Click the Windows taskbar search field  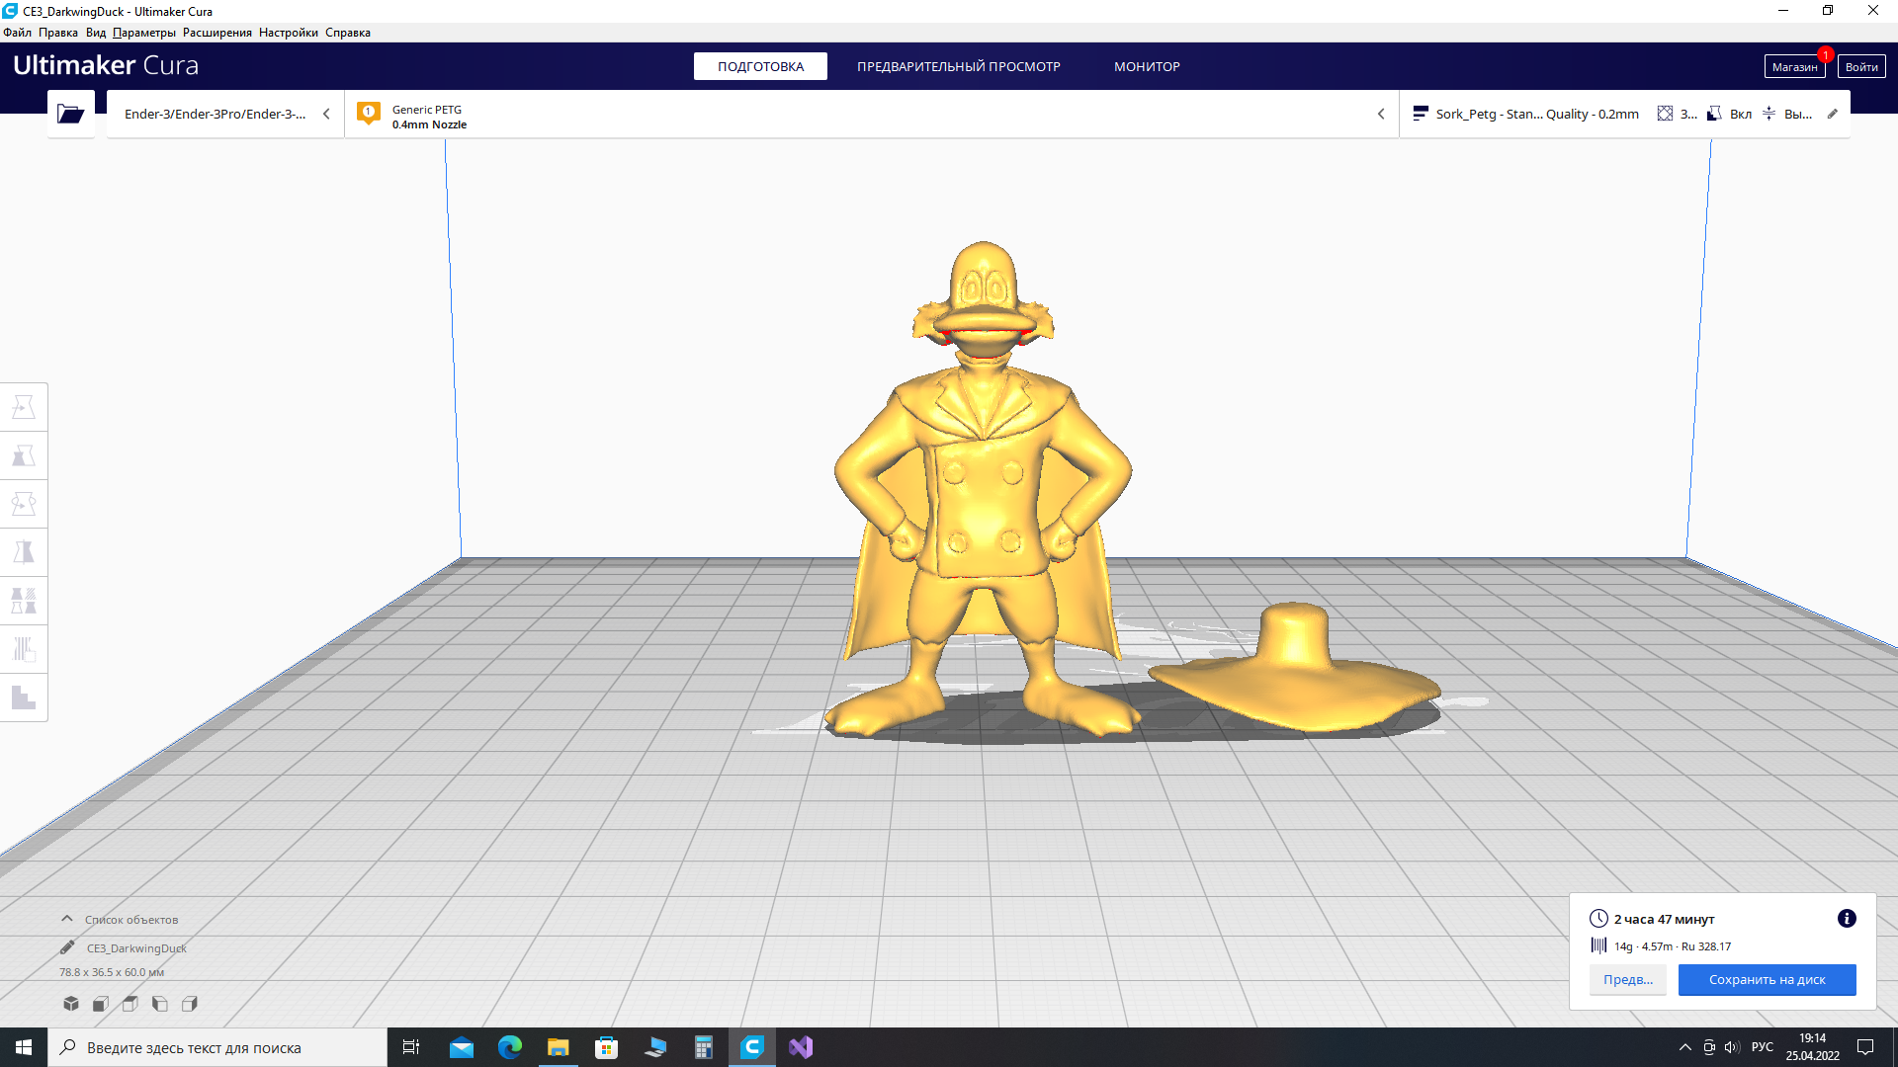click(x=217, y=1047)
